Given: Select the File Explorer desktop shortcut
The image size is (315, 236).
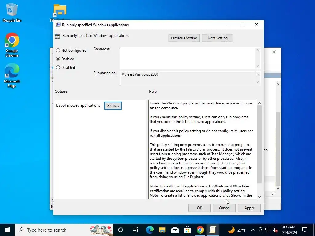Looking at the screenshot, I should pyautogui.click(x=60, y=12).
